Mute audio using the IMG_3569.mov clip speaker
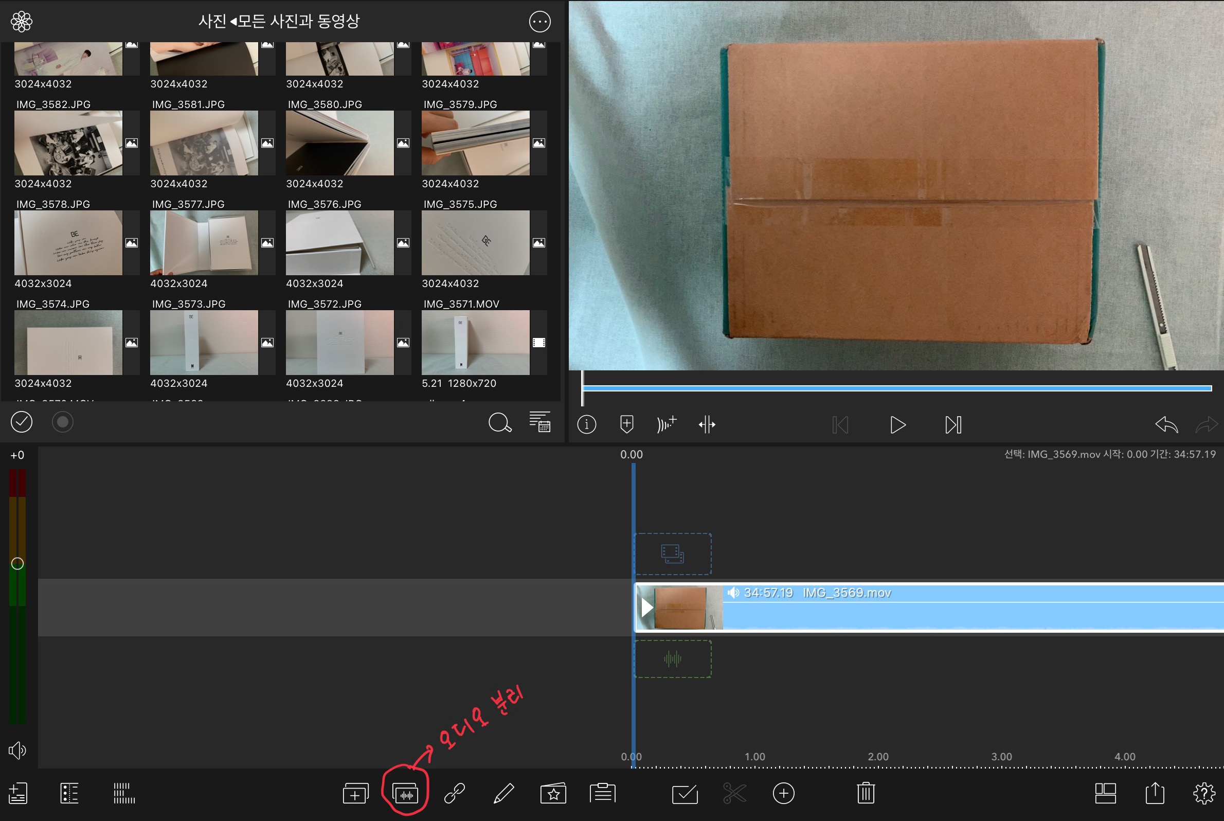Screen dimensions: 1224x821 733,593
